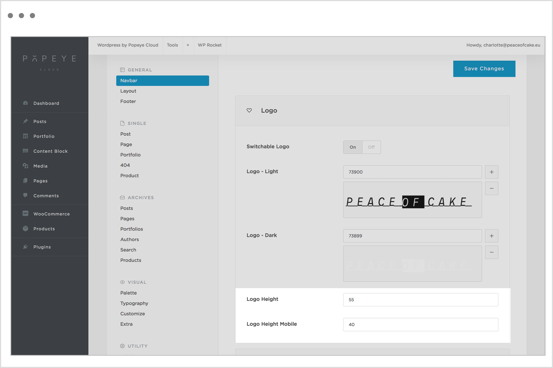Click the Pages icon in dark sidebar

click(25, 180)
